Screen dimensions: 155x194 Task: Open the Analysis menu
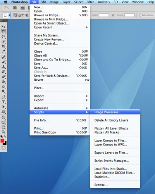click(x=104, y=2)
